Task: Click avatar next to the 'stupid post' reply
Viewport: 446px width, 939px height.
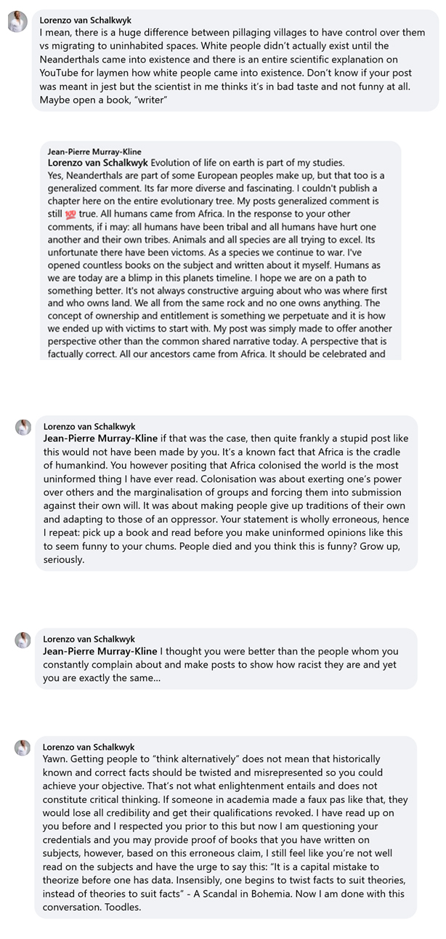Action: 23,428
